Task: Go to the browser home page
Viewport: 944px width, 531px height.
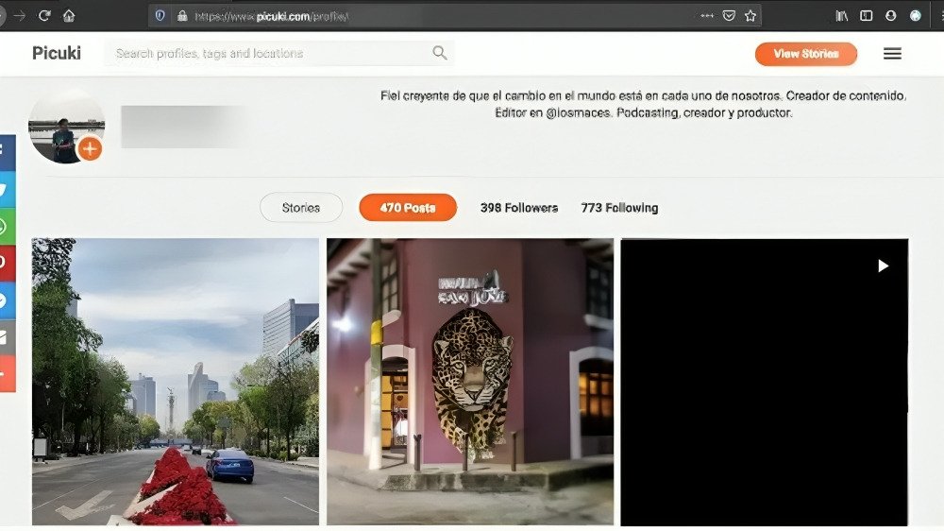Action: pos(69,16)
